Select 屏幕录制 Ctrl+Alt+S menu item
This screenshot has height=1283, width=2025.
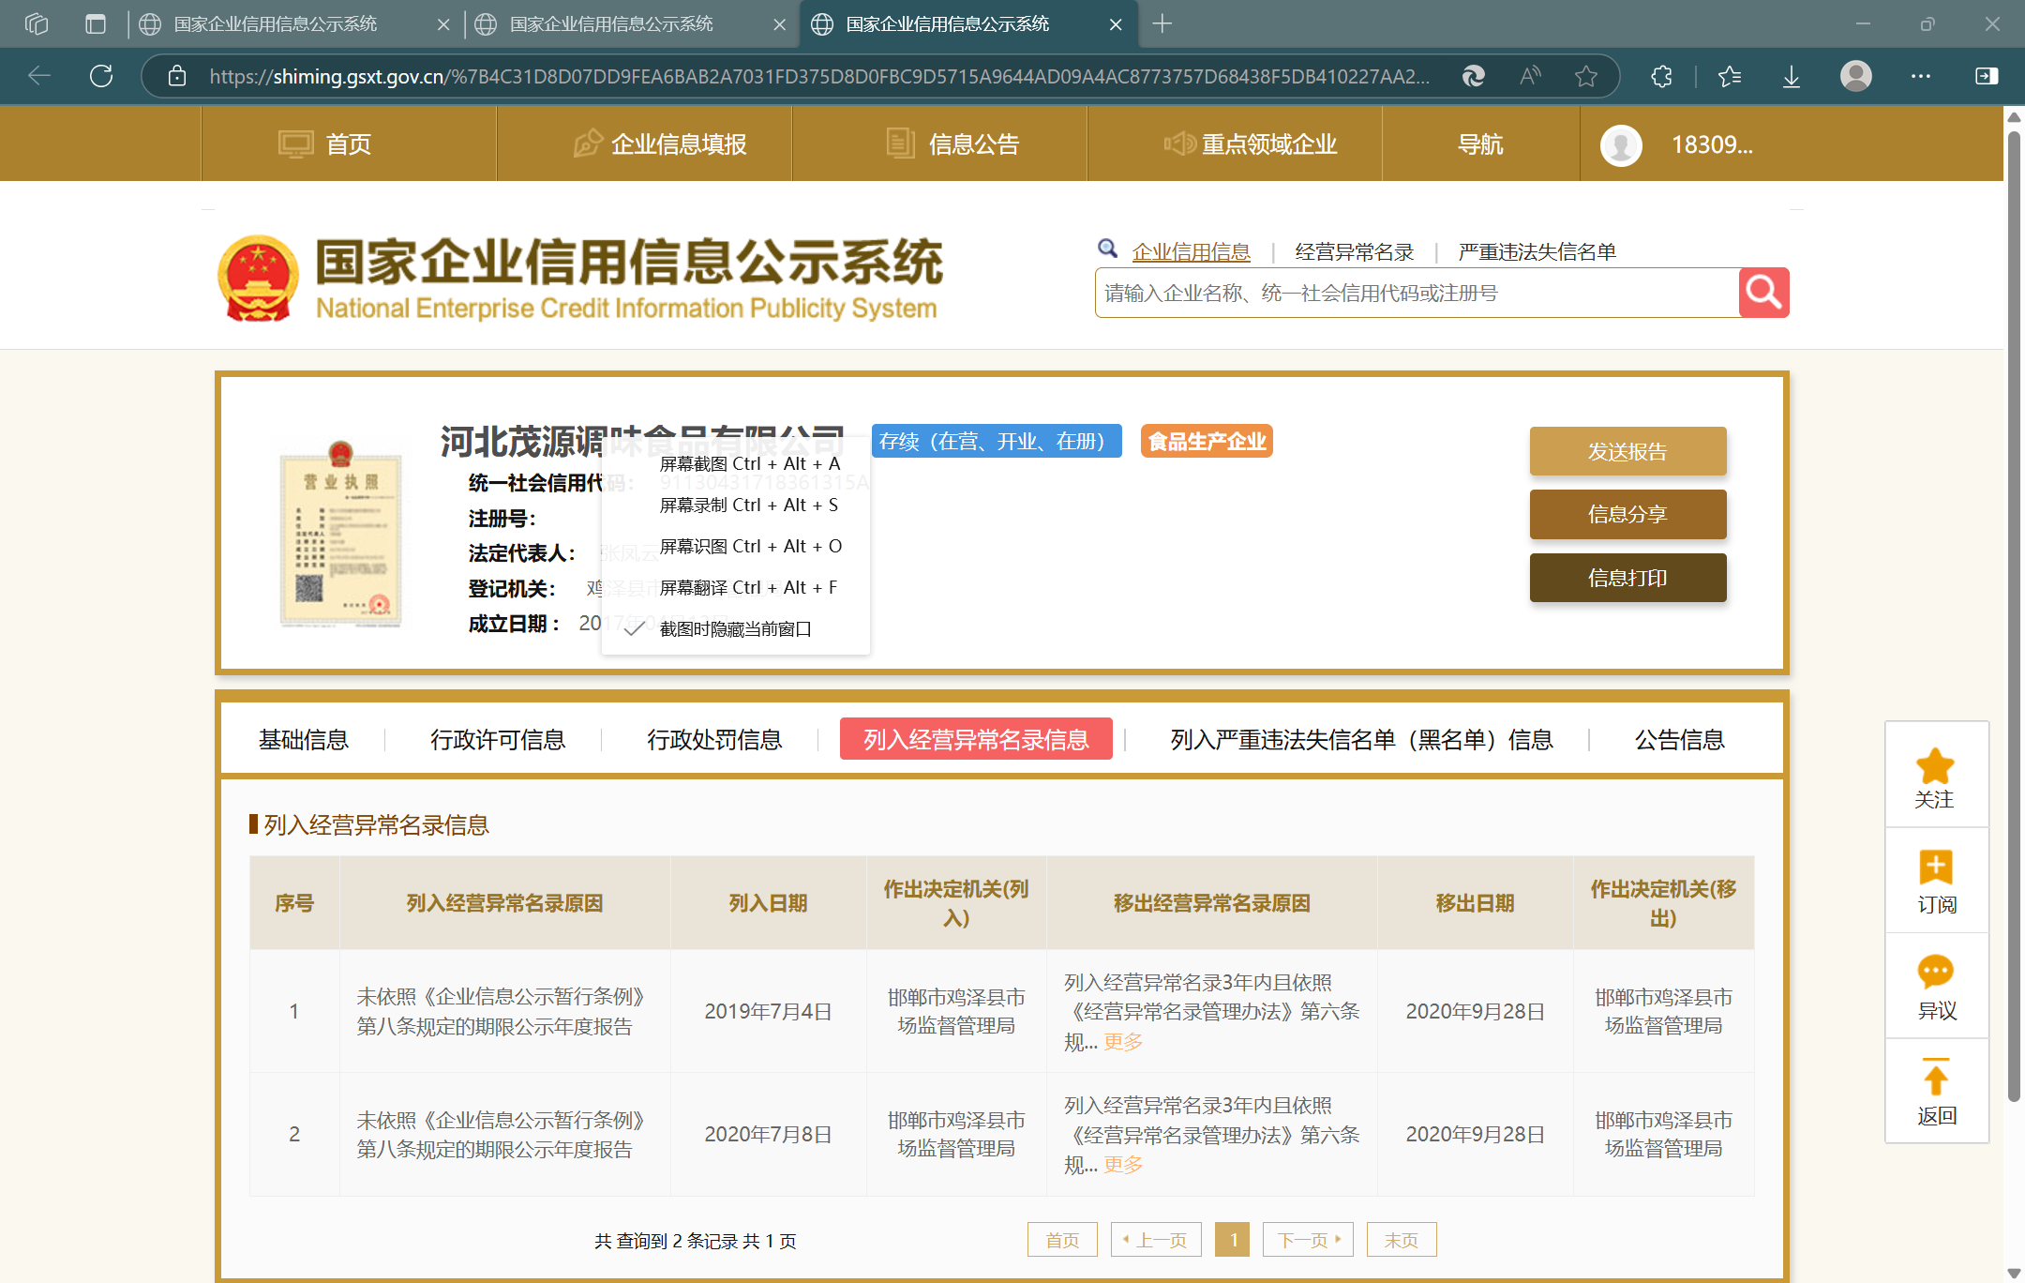click(736, 505)
